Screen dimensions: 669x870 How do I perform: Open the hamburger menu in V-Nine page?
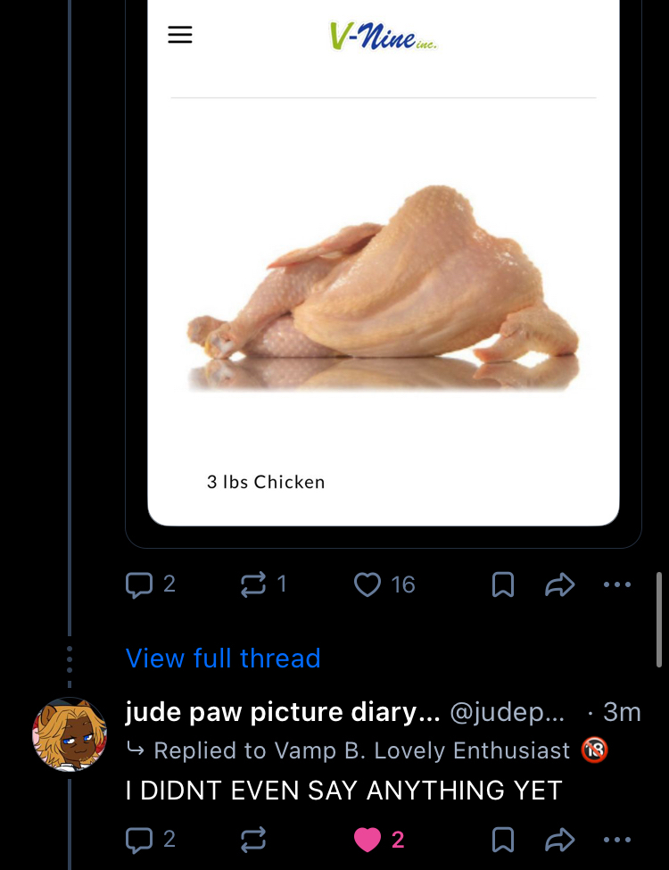[x=180, y=35]
